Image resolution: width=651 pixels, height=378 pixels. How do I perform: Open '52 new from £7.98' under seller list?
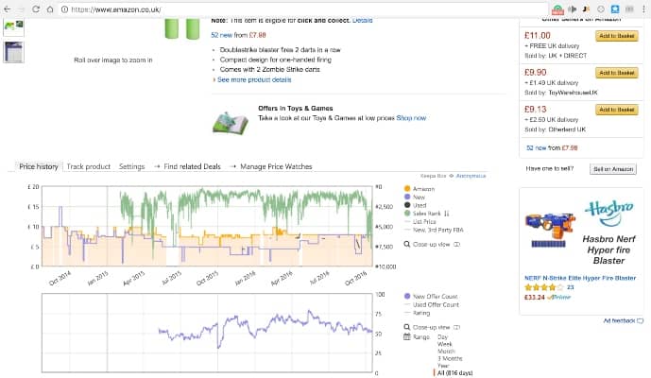click(552, 147)
